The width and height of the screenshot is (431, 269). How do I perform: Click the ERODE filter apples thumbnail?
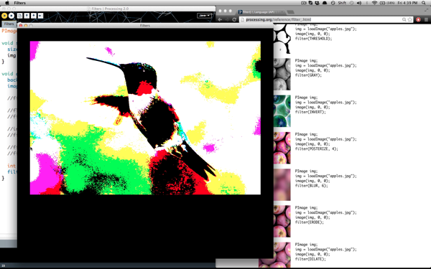[x=282, y=221]
